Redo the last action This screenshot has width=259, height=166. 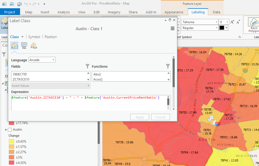click(34, 4)
